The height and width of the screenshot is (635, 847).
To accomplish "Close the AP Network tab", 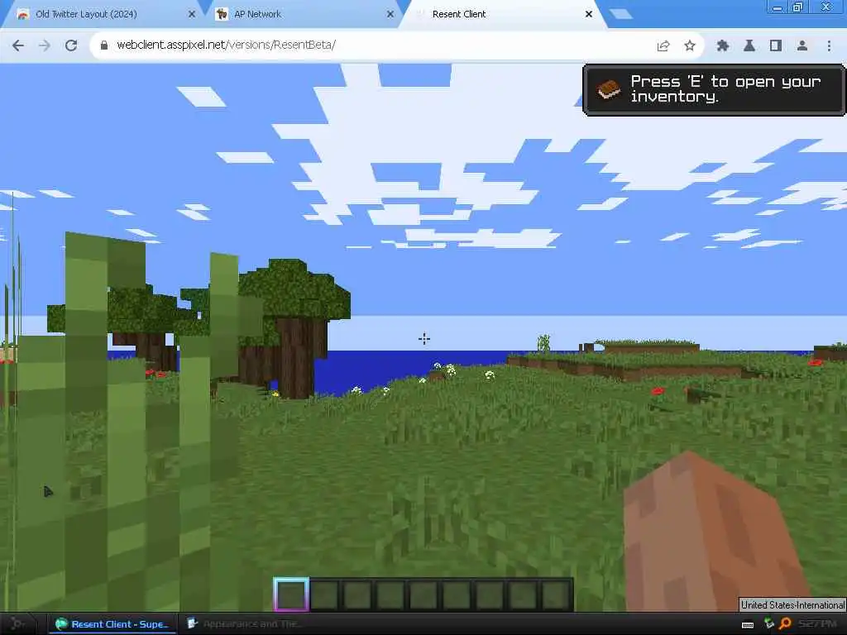I will (390, 15).
